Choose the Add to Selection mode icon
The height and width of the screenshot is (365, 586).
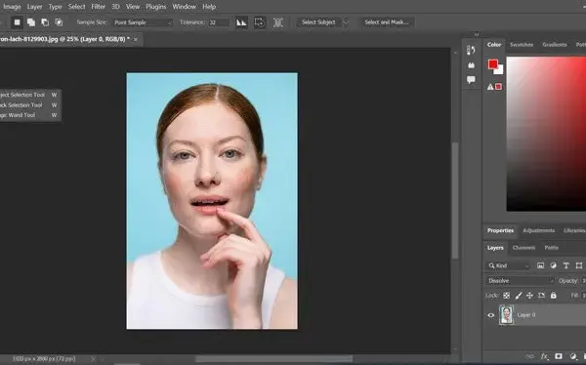click(x=31, y=22)
